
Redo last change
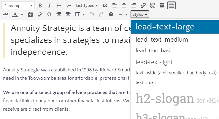click(x=101, y=14)
